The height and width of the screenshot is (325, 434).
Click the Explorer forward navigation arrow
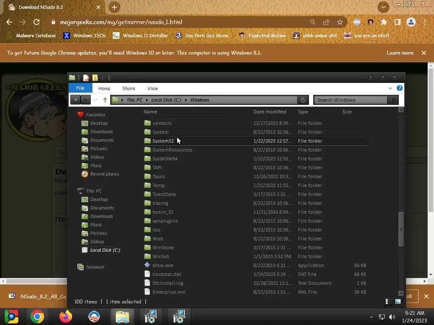coord(86,100)
